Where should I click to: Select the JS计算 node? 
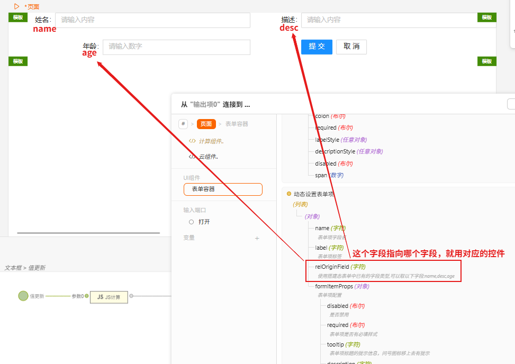(109, 297)
